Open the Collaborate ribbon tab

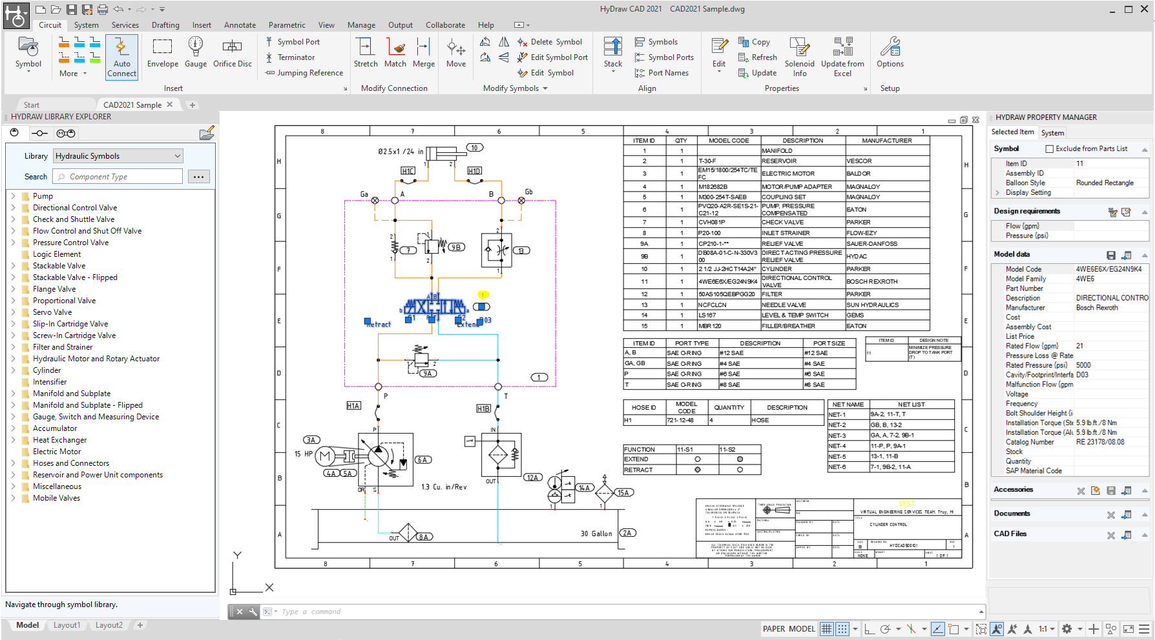(445, 25)
